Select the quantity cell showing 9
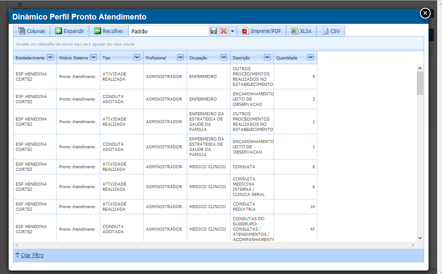 point(295,77)
